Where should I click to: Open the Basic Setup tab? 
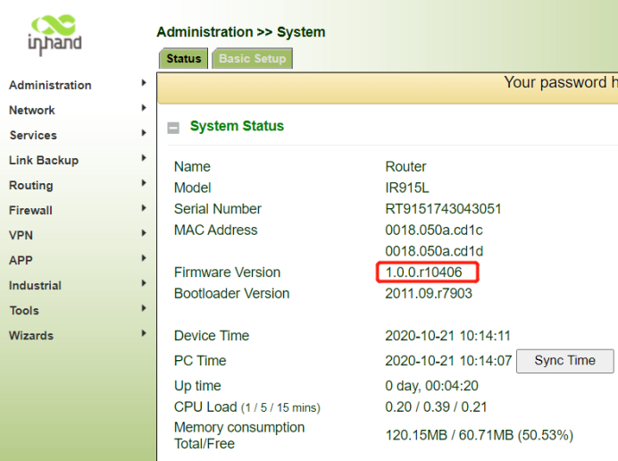click(x=252, y=59)
